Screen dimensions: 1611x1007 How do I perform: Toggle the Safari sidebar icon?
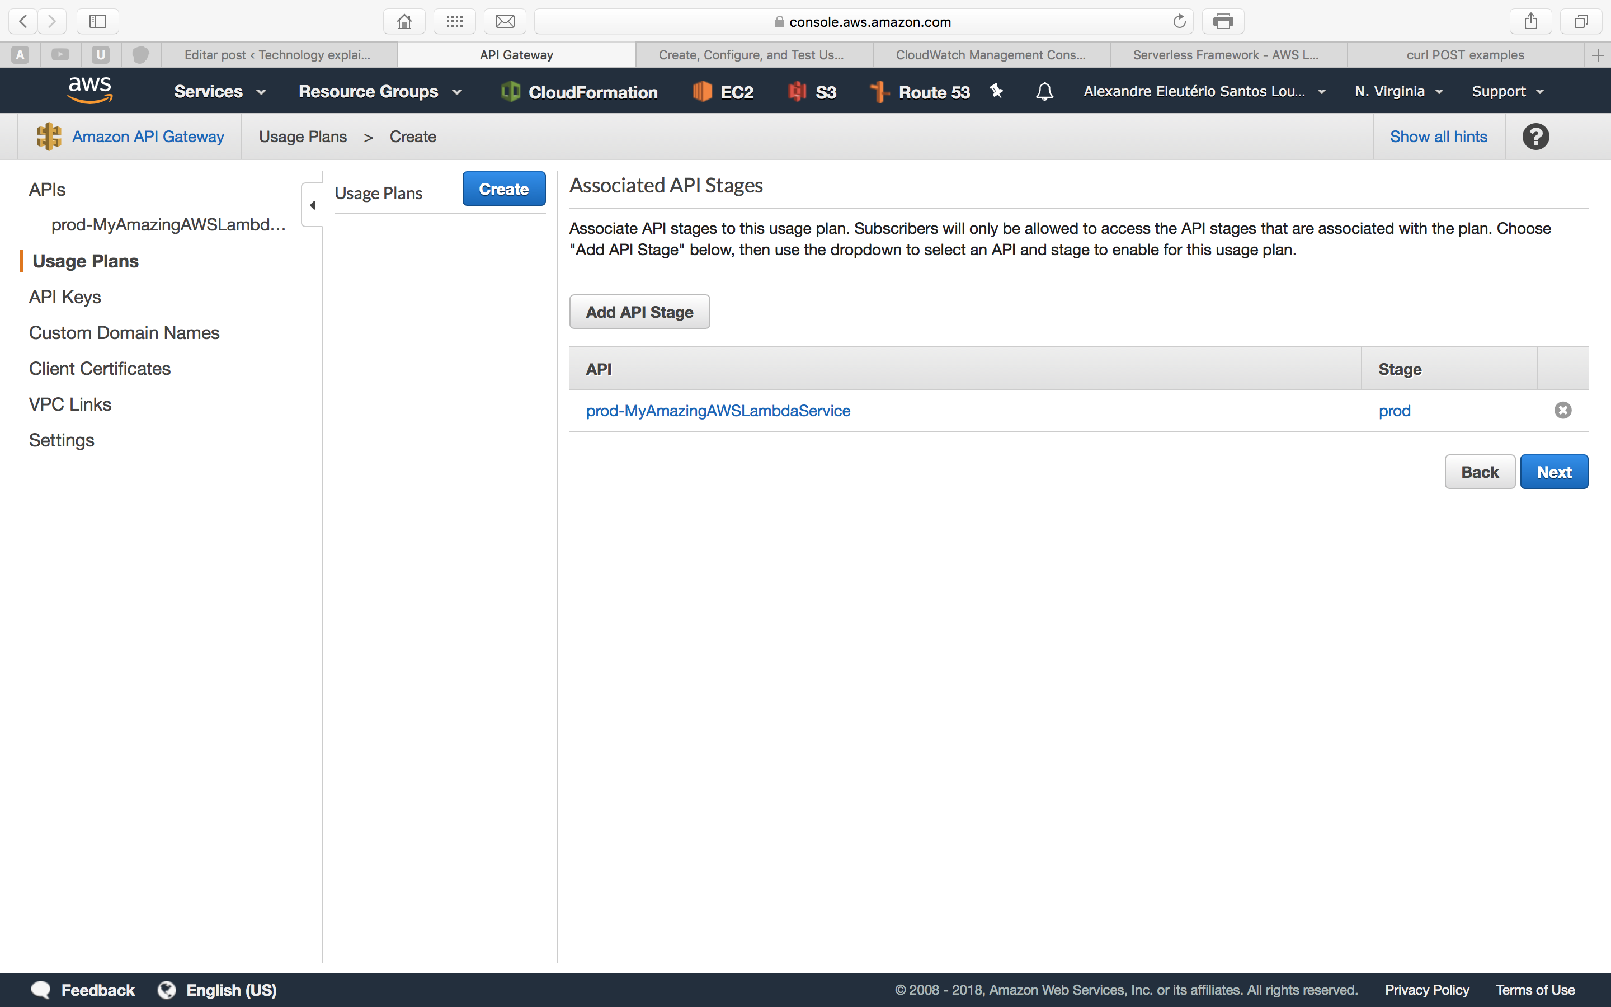pyautogui.click(x=97, y=21)
